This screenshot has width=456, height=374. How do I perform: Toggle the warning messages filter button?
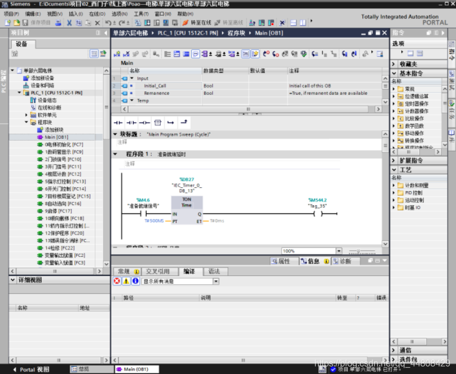point(126,281)
